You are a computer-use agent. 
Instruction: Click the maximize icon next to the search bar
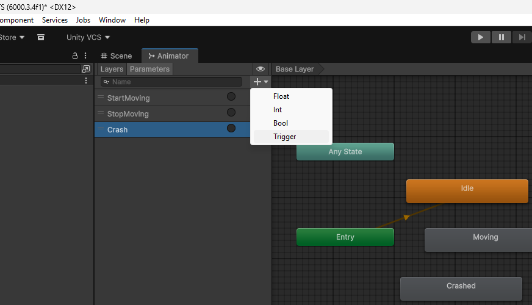point(86,69)
